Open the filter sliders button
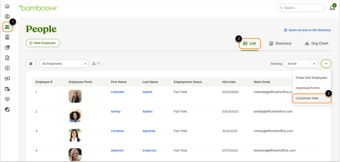This screenshot has width=340, height=162. pyautogui.click(x=31, y=64)
